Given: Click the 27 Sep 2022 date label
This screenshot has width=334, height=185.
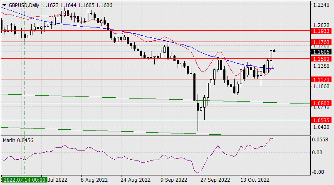Looking at the screenshot, I should [215, 180].
